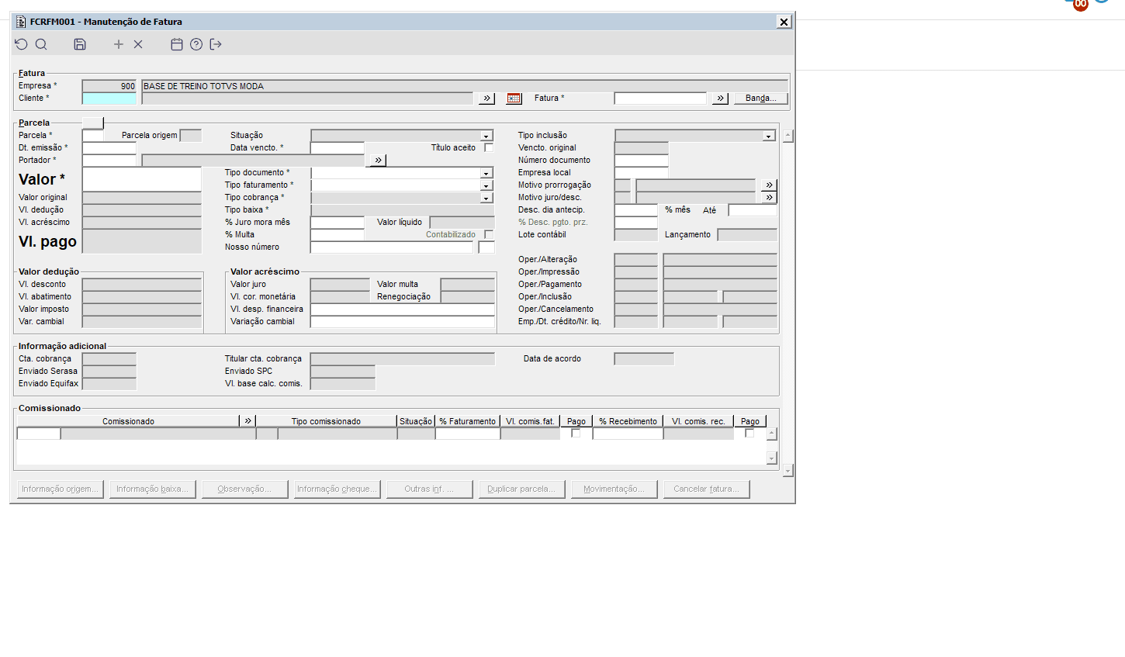The image size is (1125, 657).
Task: Click into the Data vencto. field
Action: [337, 147]
